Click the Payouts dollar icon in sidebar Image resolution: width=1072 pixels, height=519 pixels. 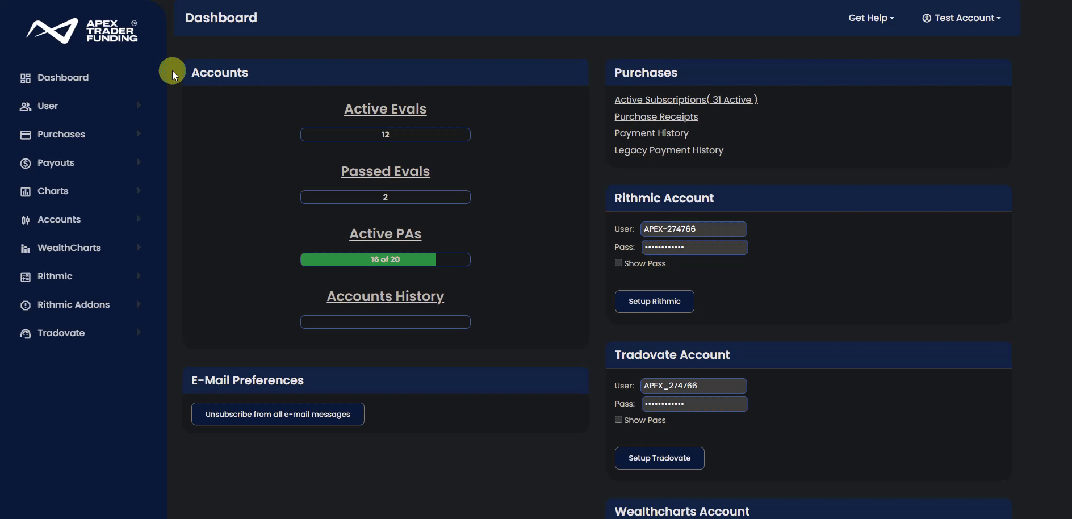25,164
